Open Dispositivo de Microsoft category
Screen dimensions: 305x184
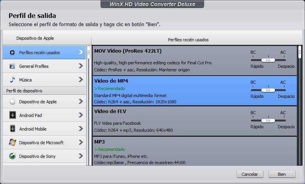pos(44,142)
